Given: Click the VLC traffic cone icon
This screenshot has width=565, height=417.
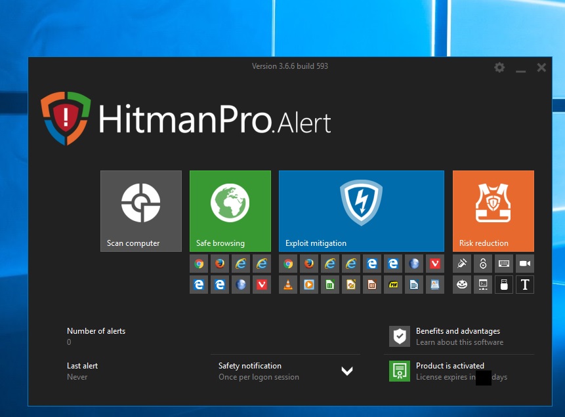Looking at the screenshot, I should click(x=288, y=285).
